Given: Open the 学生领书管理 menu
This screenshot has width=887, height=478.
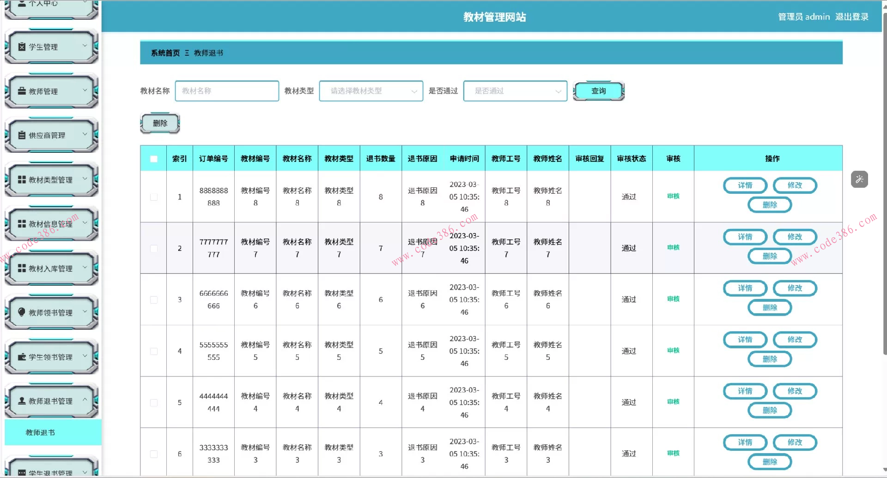Looking at the screenshot, I should point(51,357).
